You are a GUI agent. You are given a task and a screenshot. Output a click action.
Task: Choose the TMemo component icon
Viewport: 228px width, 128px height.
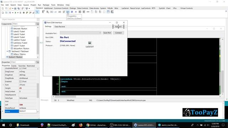[x=64, y=12]
